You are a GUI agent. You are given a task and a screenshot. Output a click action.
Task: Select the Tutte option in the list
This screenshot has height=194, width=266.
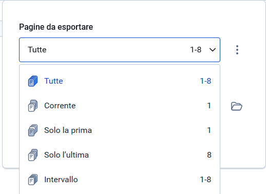click(120, 81)
